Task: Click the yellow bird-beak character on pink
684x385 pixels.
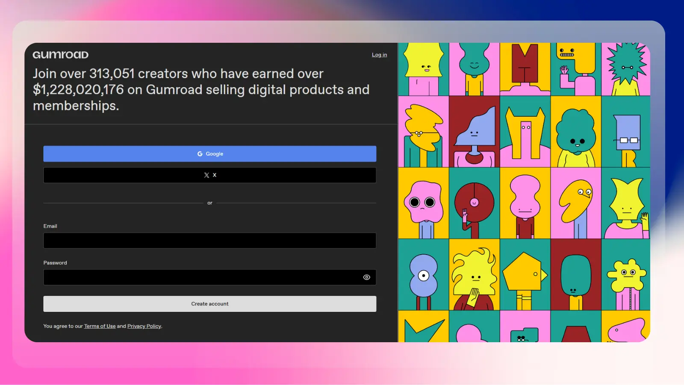Action: pos(576,203)
